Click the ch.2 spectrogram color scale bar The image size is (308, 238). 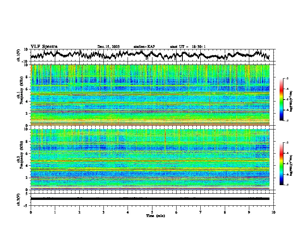[282, 164]
